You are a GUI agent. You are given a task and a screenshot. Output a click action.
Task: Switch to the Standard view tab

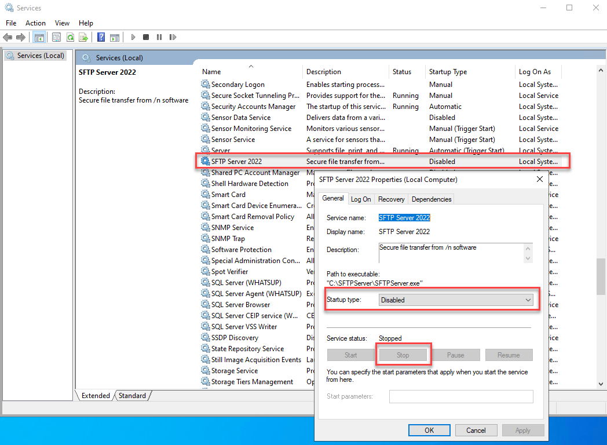click(132, 395)
